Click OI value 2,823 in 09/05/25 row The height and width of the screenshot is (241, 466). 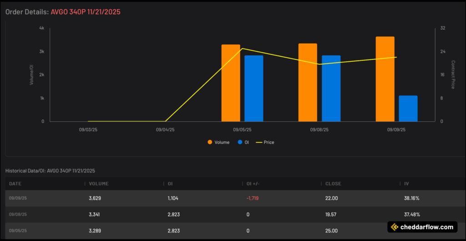[x=173, y=231]
